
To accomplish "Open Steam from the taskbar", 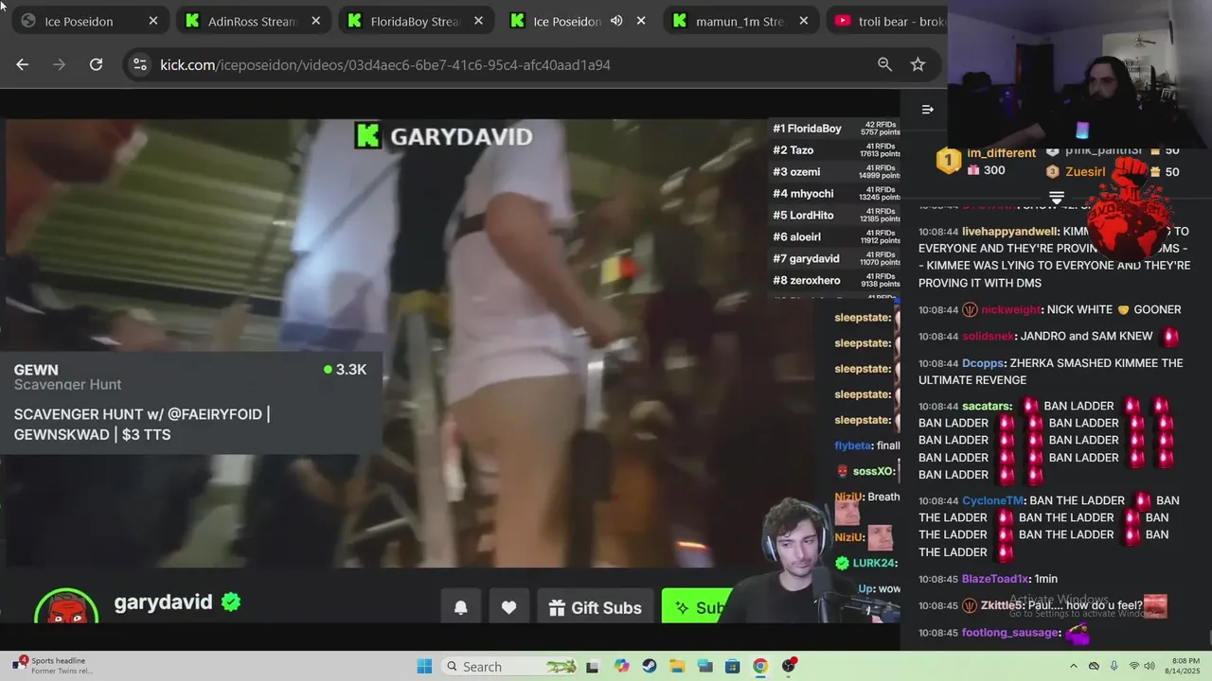I will point(649,666).
